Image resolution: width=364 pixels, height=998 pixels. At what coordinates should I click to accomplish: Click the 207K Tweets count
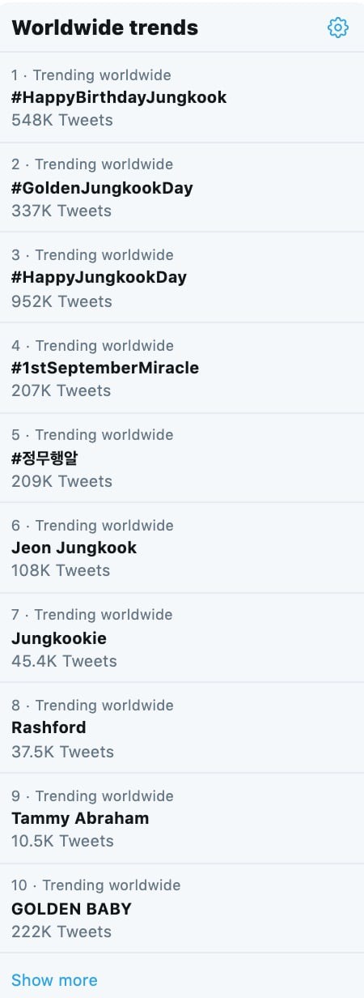point(61,390)
